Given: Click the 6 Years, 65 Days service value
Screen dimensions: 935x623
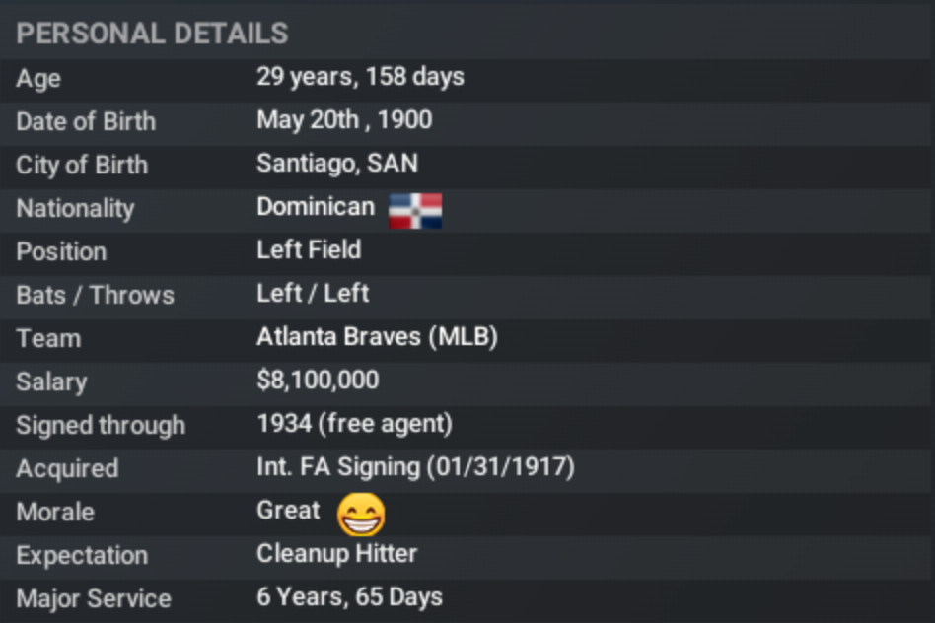Looking at the screenshot, I should coord(349,597).
